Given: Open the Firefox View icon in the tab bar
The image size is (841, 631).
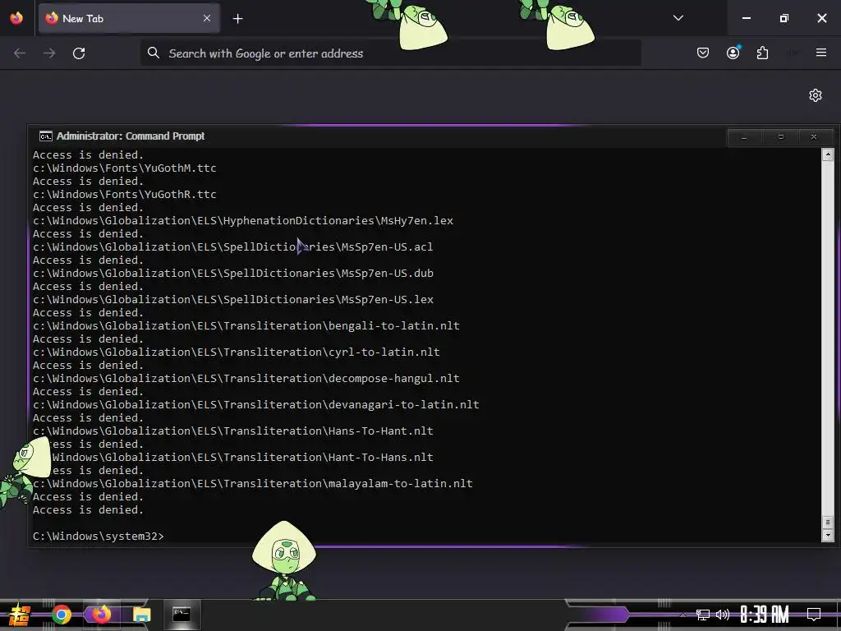Looking at the screenshot, I should click(16, 18).
